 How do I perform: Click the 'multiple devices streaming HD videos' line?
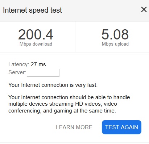63,104
